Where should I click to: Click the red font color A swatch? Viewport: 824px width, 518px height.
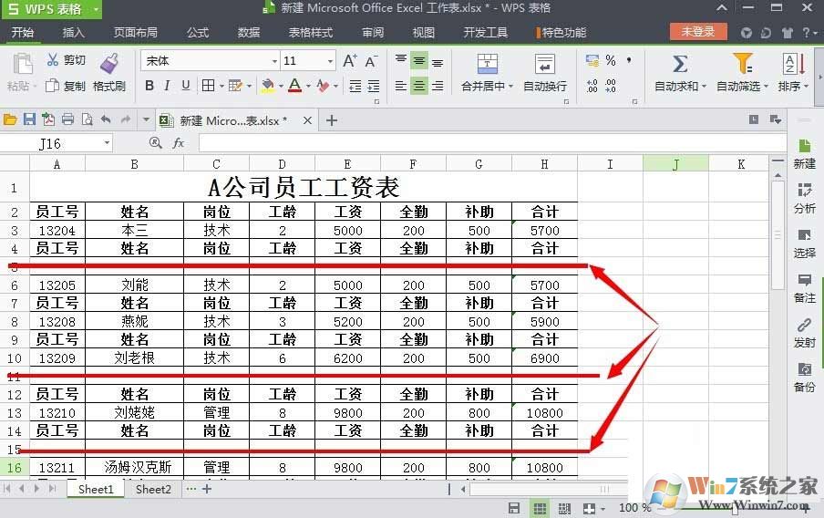tap(294, 86)
